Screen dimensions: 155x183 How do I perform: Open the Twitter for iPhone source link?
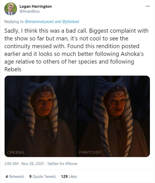63,164
